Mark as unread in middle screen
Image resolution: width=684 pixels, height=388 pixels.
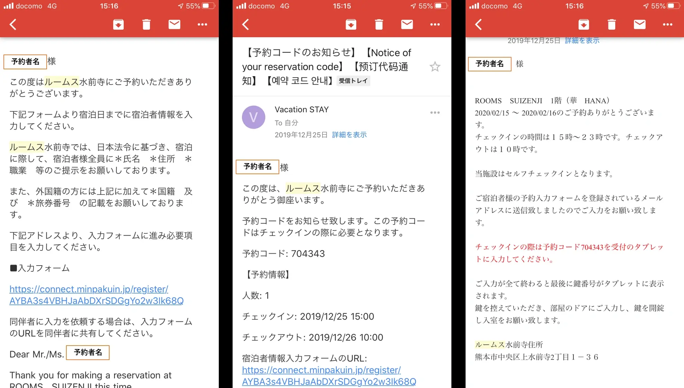(407, 24)
